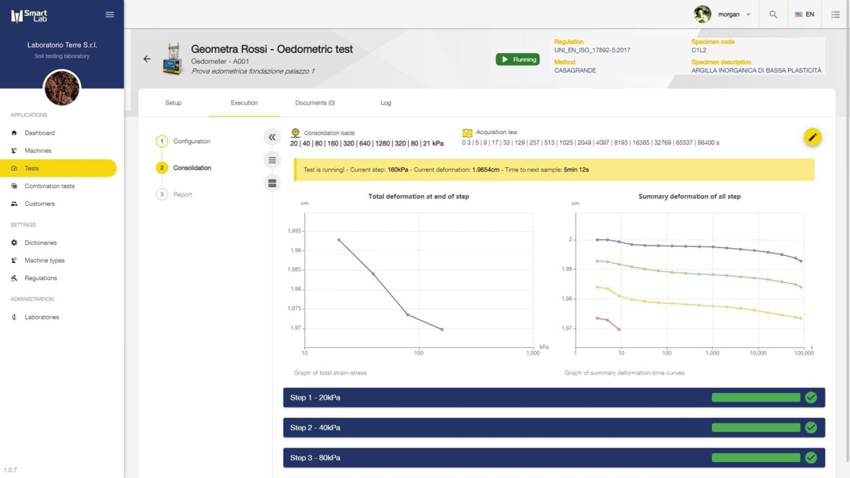Image resolution: width=850 pixels, height=478 pixels.
Task: Select step 3 Report circle
Action: [162, 194]
